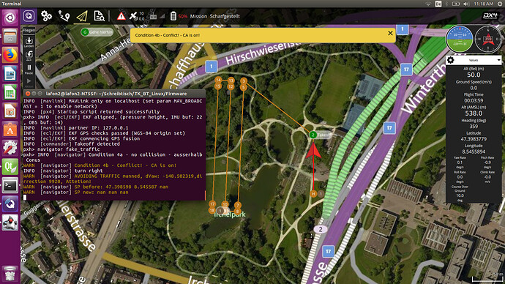Switch to Plan view waypoint icon
This screenshot has height=284, width=505.
[x=64, y=16]
